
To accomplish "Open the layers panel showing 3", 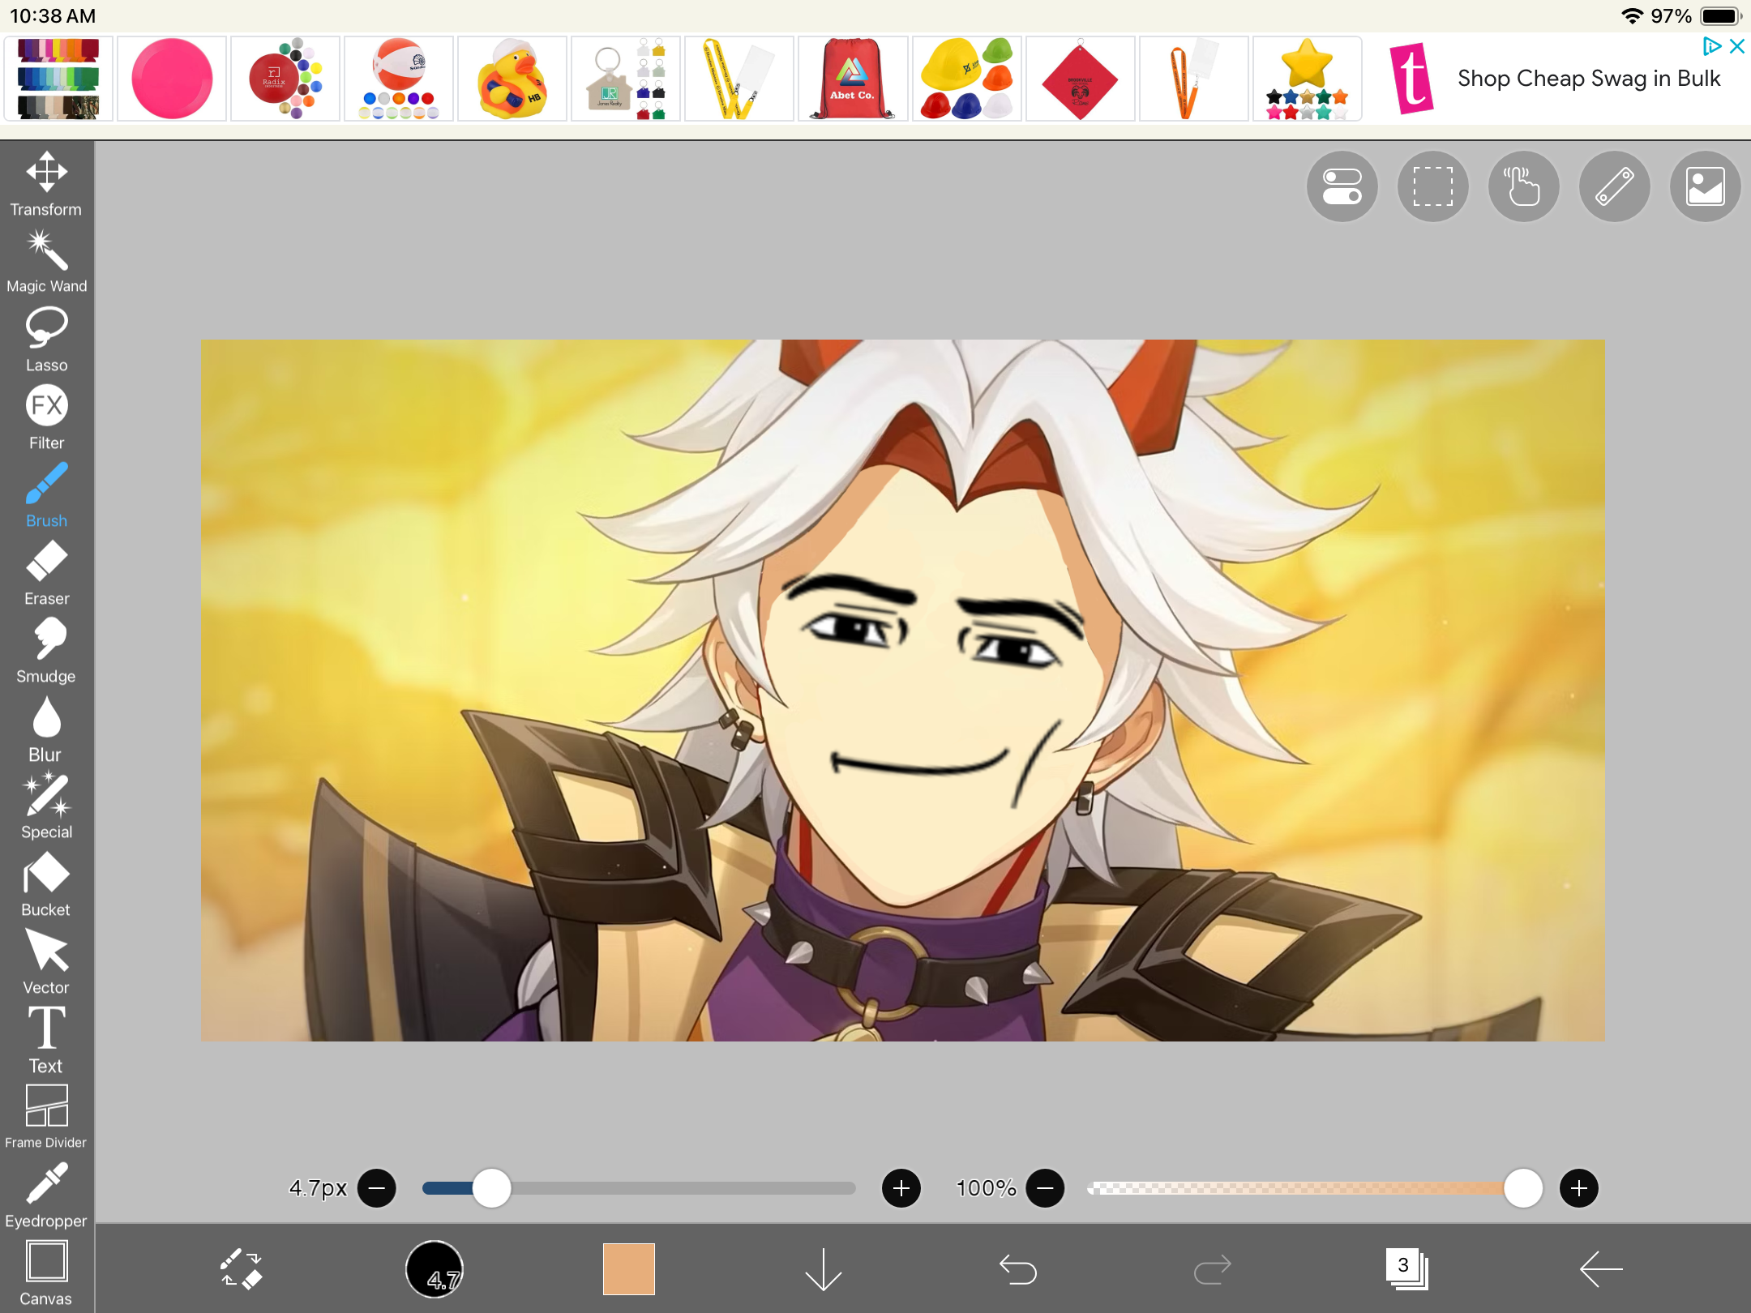I will [1406, 1268].
